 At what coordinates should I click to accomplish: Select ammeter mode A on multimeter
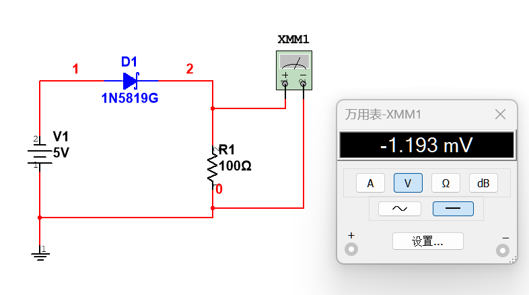point(370,183)
